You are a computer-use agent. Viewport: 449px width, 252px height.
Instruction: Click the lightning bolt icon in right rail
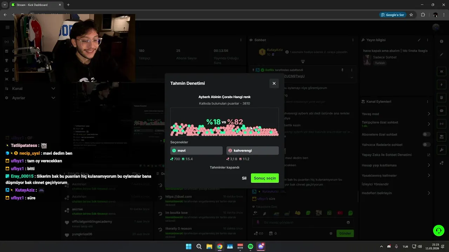point(441,84)
